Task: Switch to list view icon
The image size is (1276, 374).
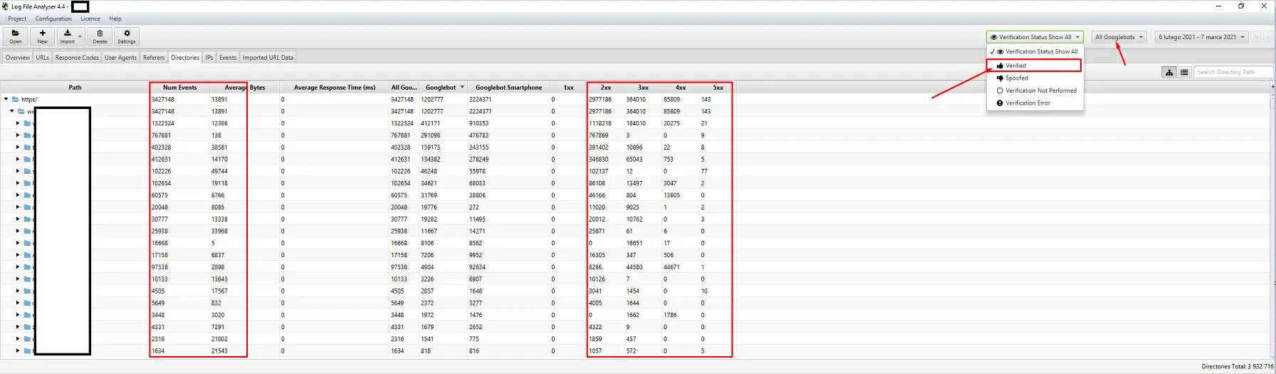Action: pyautogui.click(x=1184, y=72)
